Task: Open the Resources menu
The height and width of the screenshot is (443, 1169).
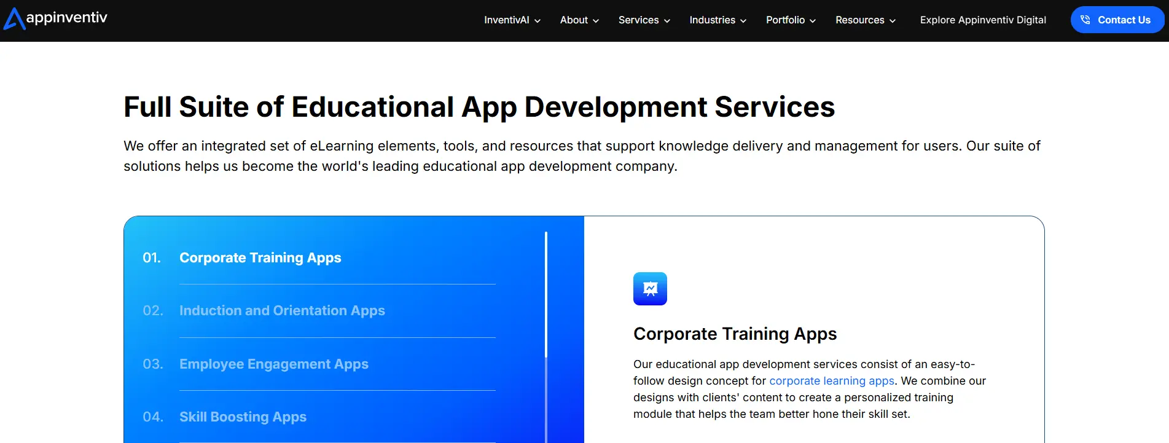Action: pyautogui.click(x=866, y=20)
